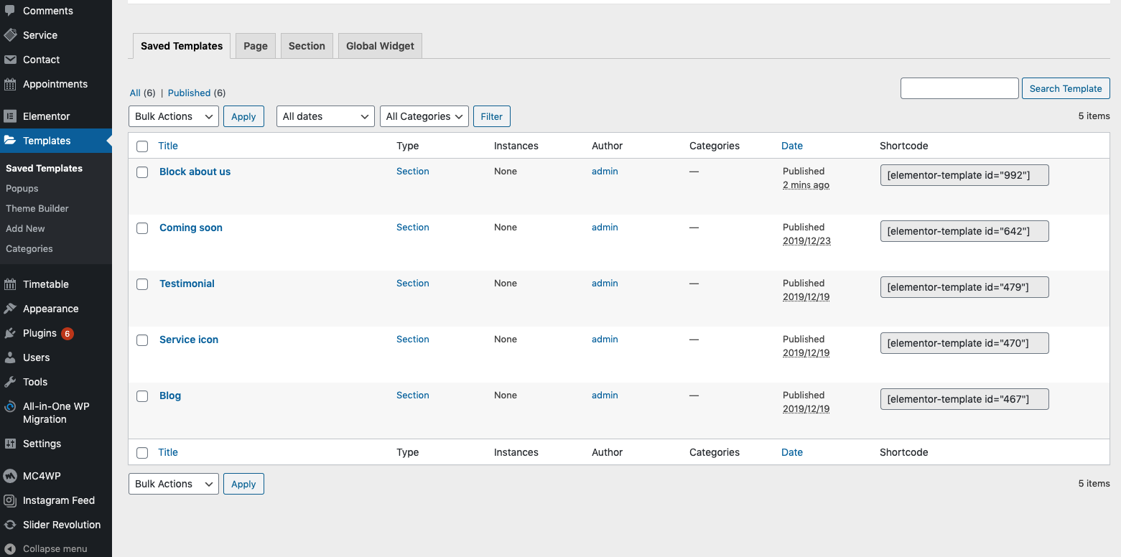1121x557 pixels.
Task: Click the Filter button
Action: click(492, 116)
